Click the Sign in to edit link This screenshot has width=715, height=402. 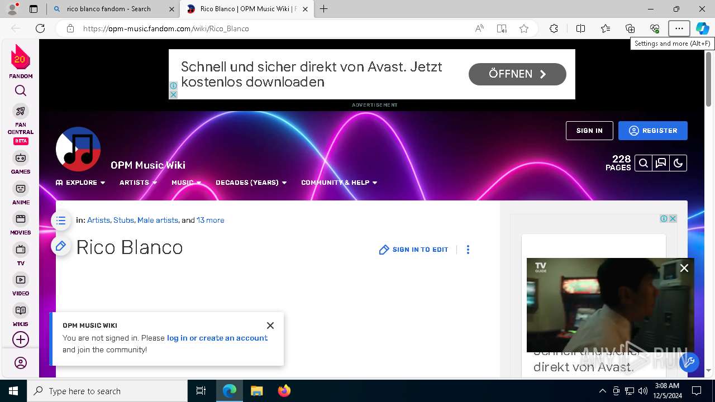[414, 250]
